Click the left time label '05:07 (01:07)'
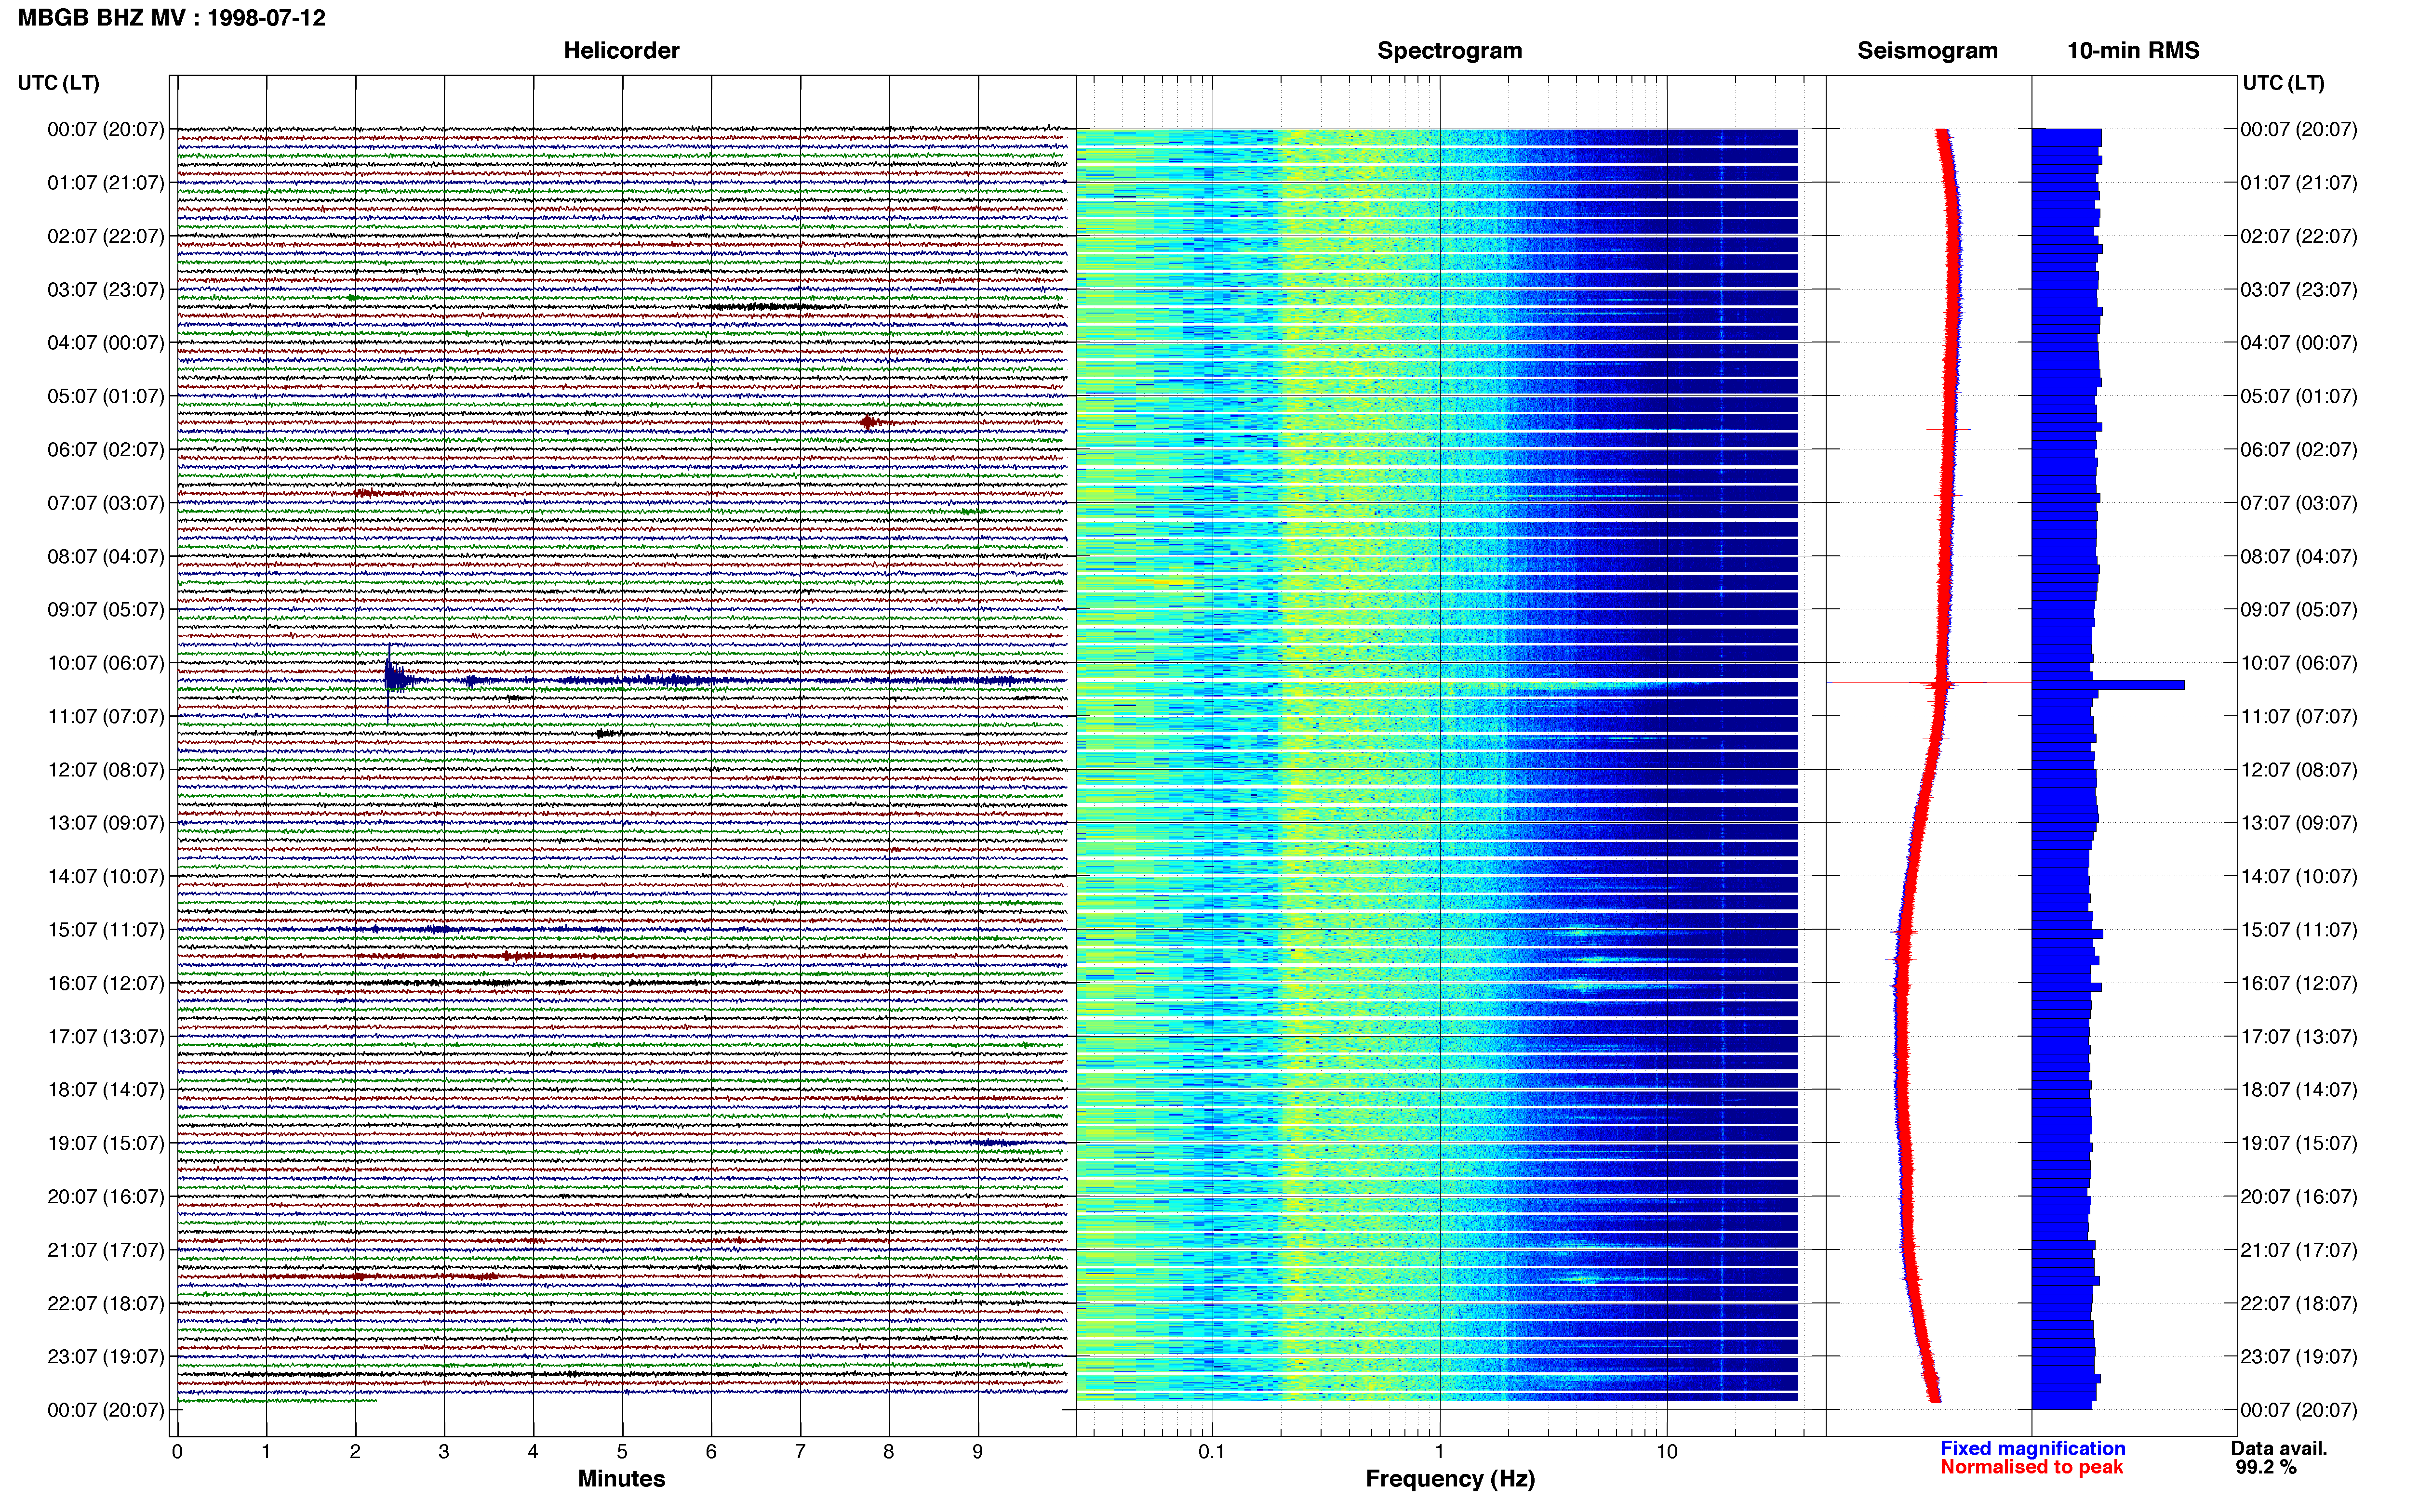 (x=106, y=396)
